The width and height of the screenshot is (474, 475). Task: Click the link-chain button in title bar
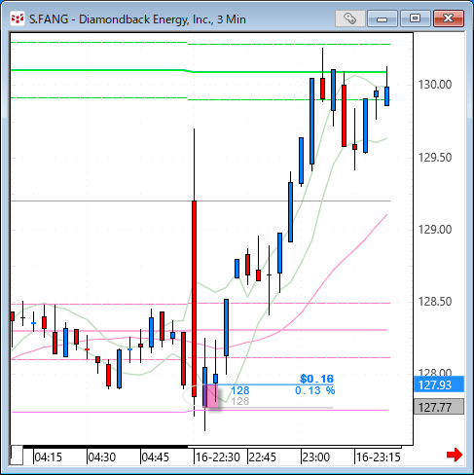tap(350, 18)
